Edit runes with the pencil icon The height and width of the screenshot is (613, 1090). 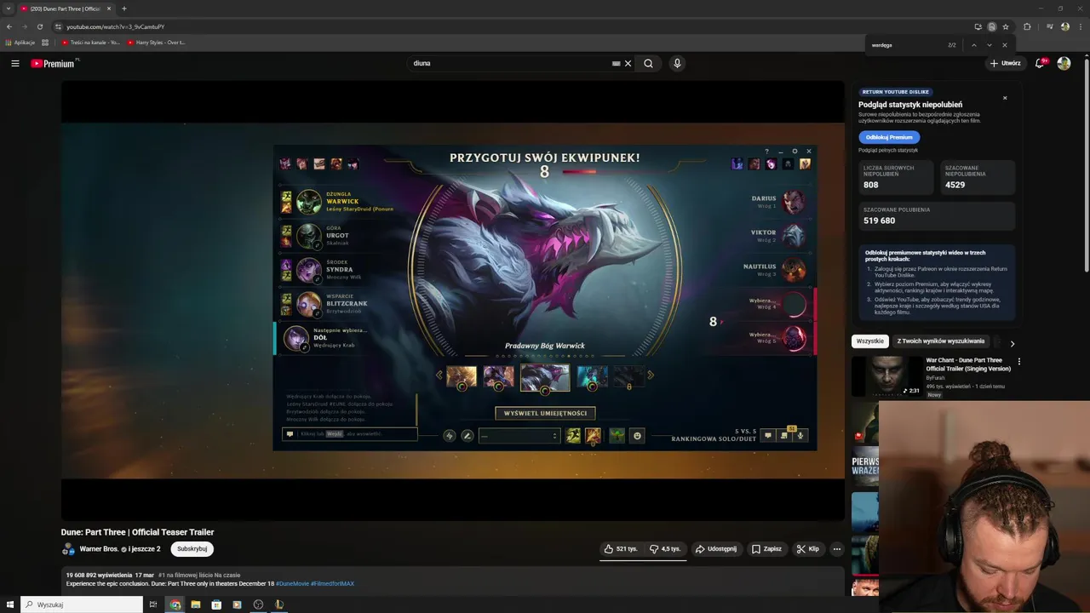click(467, 436)
